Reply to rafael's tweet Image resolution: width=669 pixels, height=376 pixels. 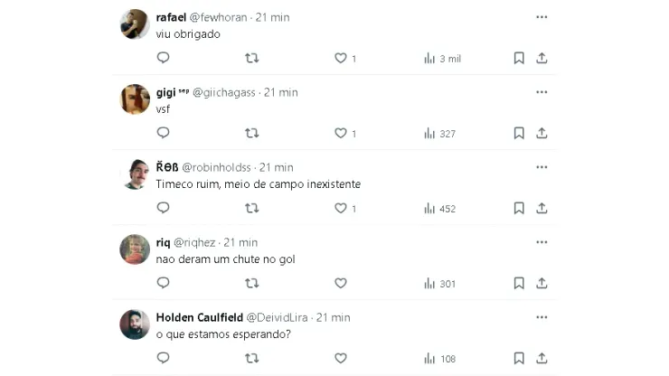(x=164, y=58)
